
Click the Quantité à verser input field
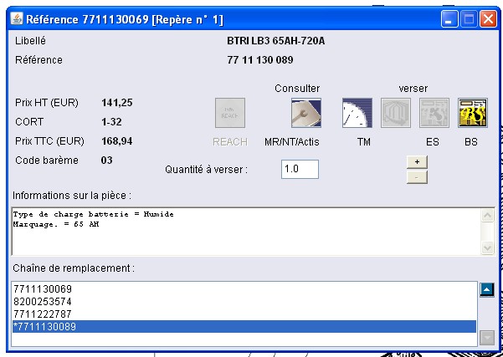(300, 169)
